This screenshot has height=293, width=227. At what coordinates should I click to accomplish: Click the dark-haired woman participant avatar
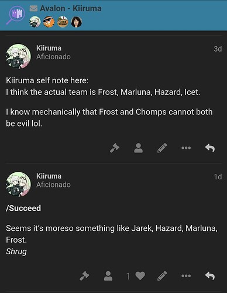[76, 22]
